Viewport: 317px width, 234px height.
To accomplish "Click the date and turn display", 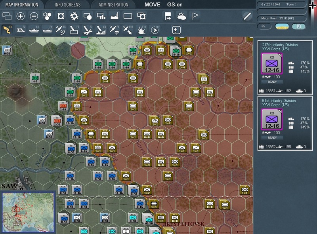I will [x=281, y=4].
